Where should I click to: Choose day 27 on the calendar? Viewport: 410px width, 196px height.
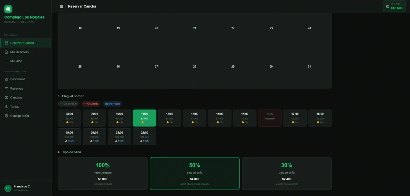coord(156,67)
